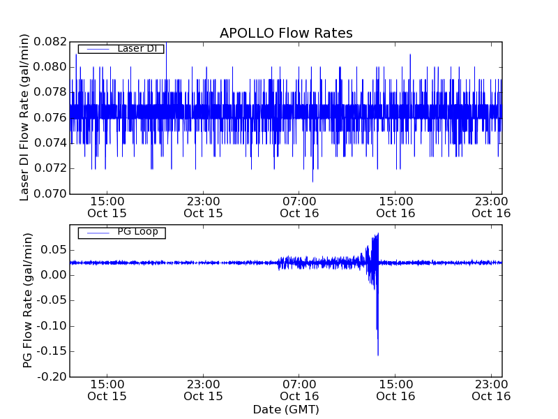Select the "PG Loop" legend label
This screenshot has width=558, height=419.
click(137, 232)
